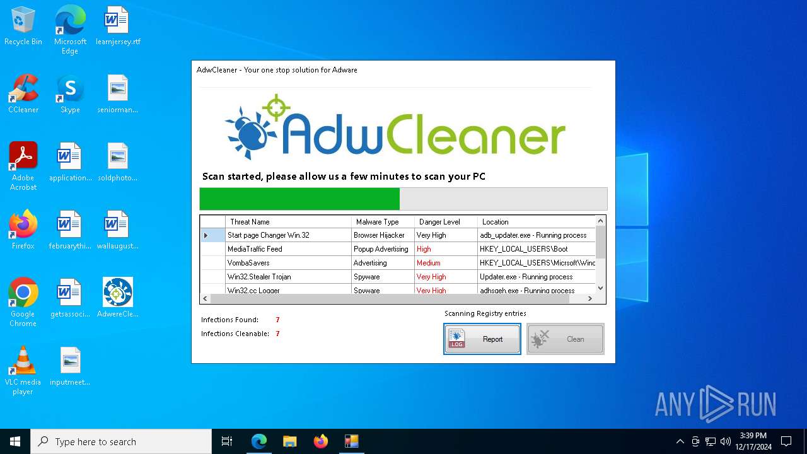This screenshot has height=454, width=807.
Task: Open the Recycle Bin desktop icon
Action: [23, 26]
